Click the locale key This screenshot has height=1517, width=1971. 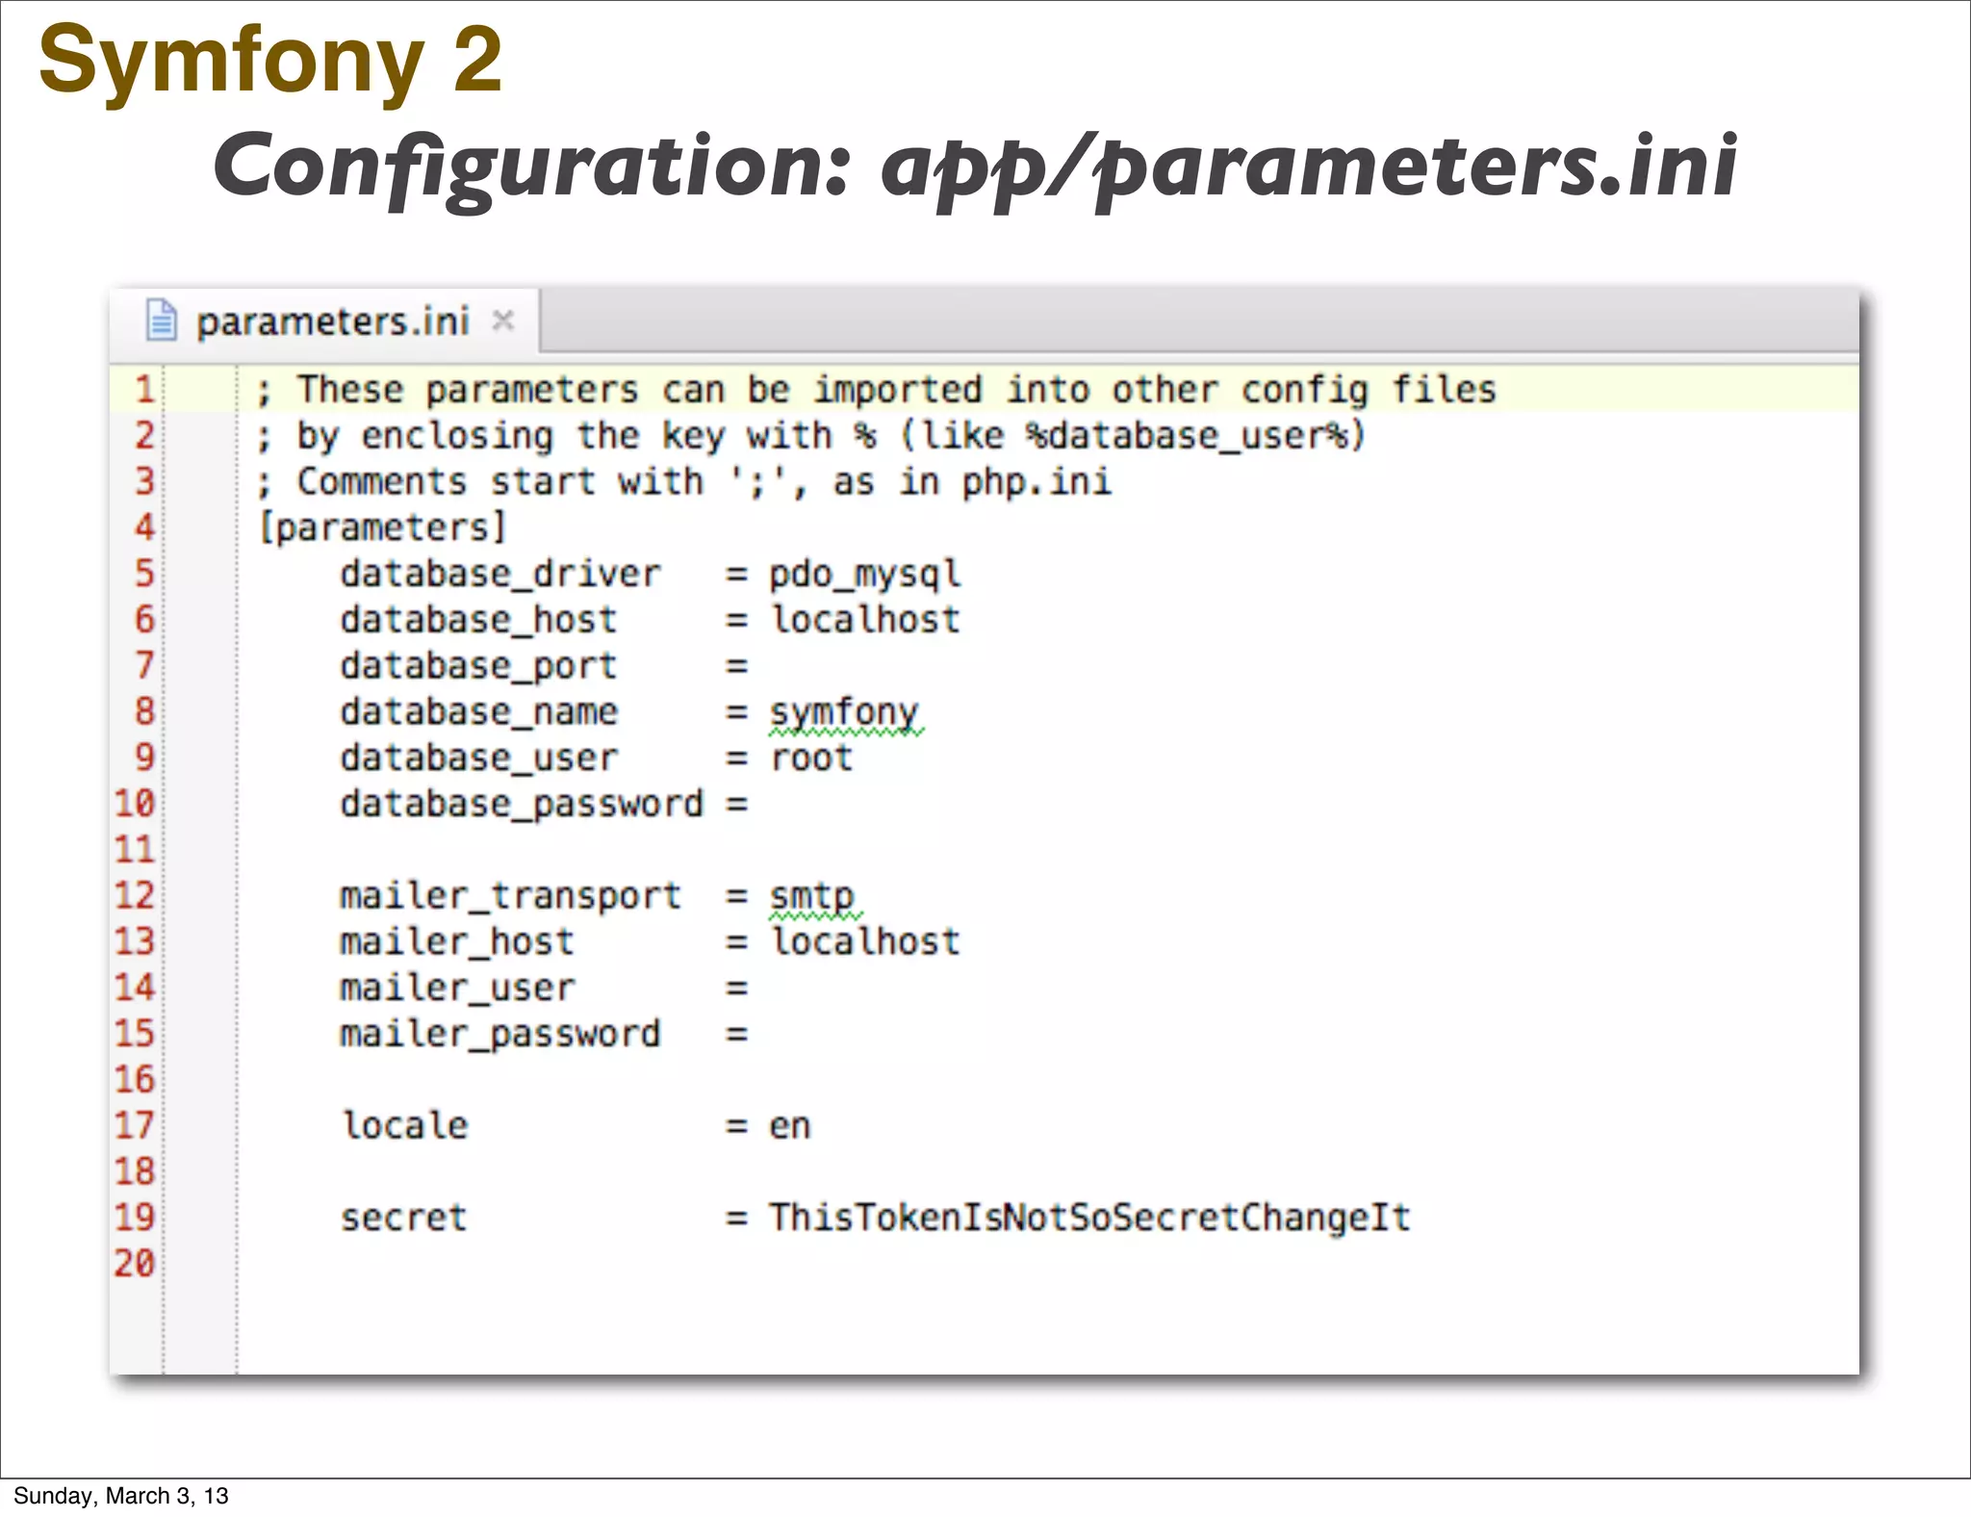pos(405,1126)
